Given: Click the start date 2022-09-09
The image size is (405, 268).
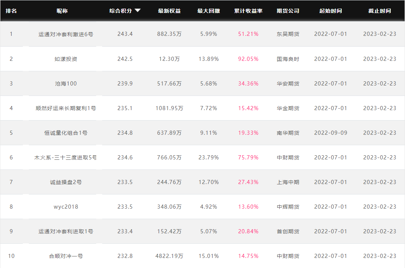Looking at the screenshot, I should pyautogui.click(x=331, y=133).
